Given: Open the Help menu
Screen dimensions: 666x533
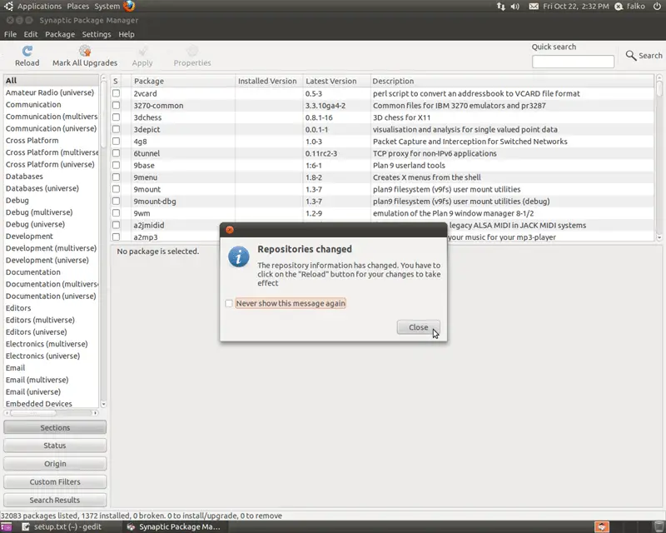Looking at the screenshot, I should pos(127,34).
